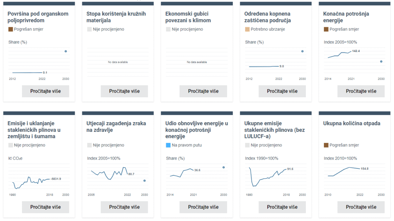Read more about 'Konačna potrošnja energije'
Screen dimensions: 394x221
coord(361,91)
